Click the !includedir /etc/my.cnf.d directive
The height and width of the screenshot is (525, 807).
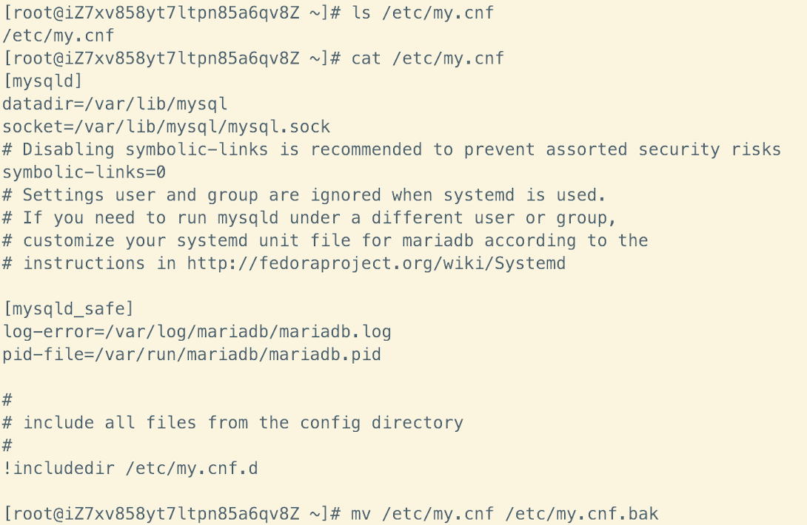pyautogui.click(x=130, y=469)
